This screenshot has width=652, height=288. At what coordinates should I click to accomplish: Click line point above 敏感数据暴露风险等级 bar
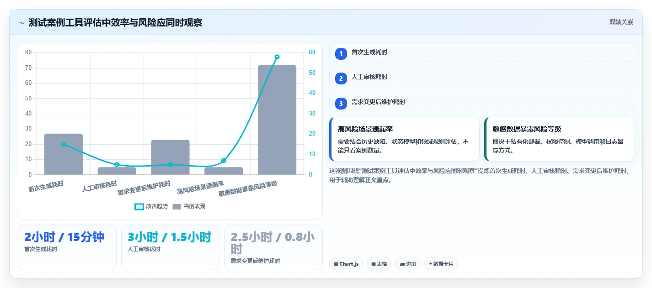point(277,57)
